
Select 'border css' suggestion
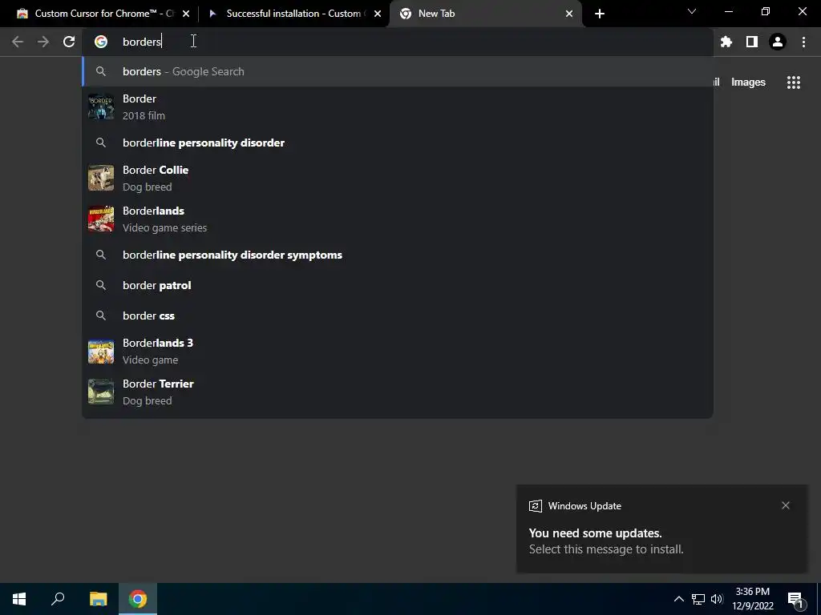(398, 316)
